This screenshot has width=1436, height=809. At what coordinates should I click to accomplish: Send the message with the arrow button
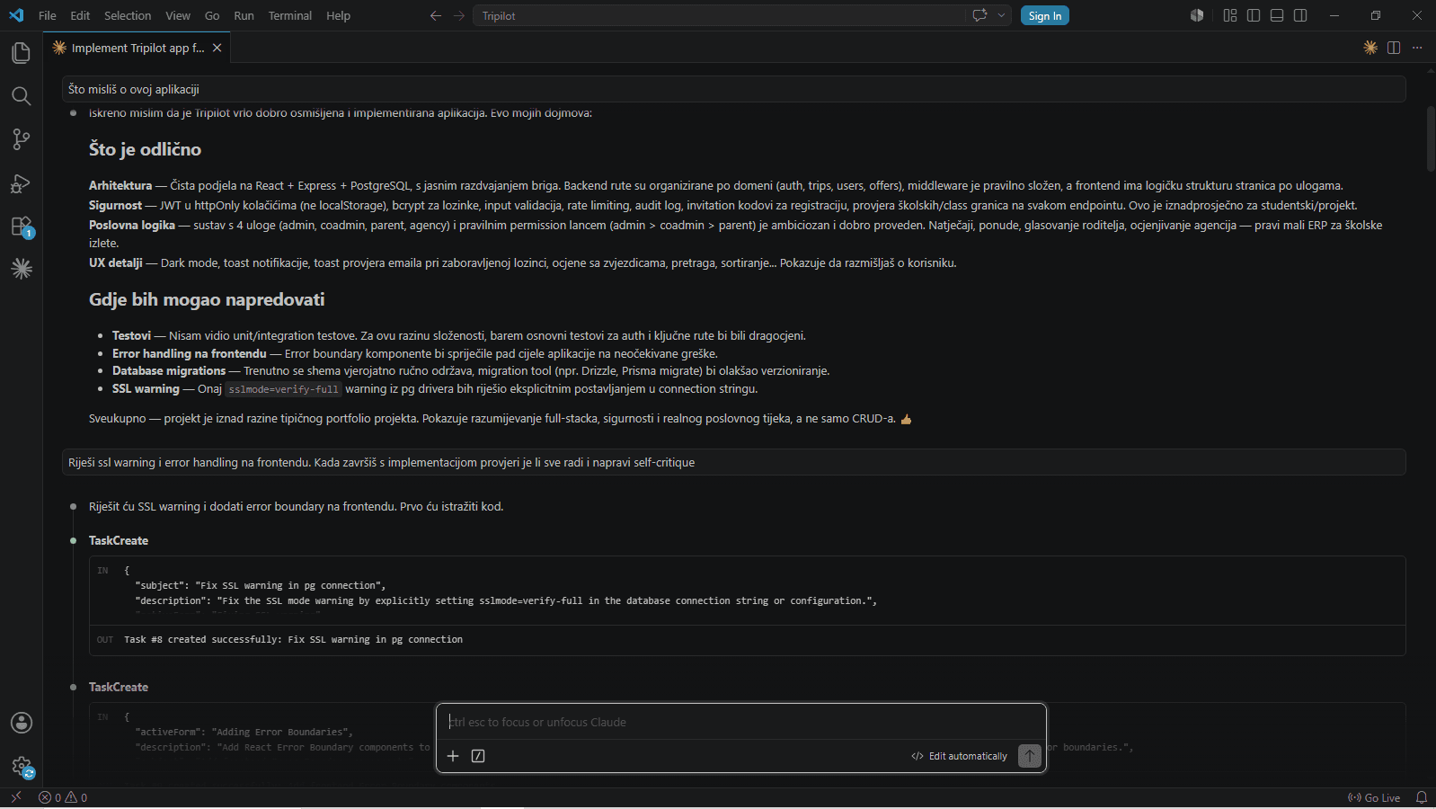click(x=1030, y=756)
